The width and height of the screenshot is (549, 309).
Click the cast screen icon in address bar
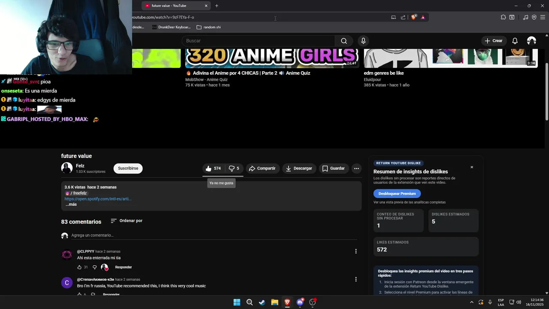[x=393, y=17]
